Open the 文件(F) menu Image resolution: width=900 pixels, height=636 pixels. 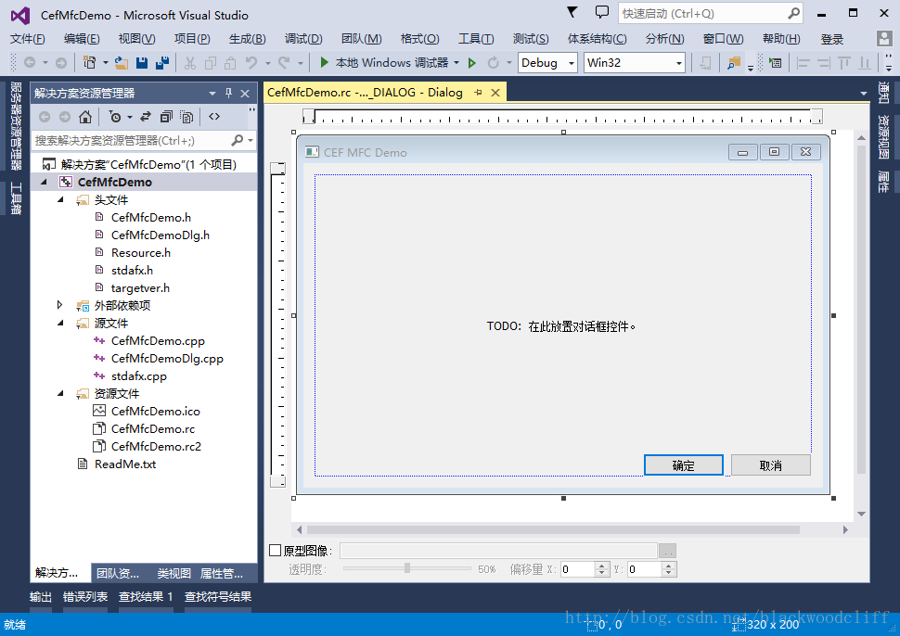pos(27,39)
